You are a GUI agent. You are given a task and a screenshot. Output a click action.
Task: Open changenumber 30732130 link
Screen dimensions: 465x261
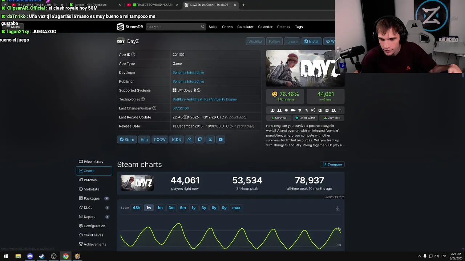pyautogui.click(x=181, y=108)
